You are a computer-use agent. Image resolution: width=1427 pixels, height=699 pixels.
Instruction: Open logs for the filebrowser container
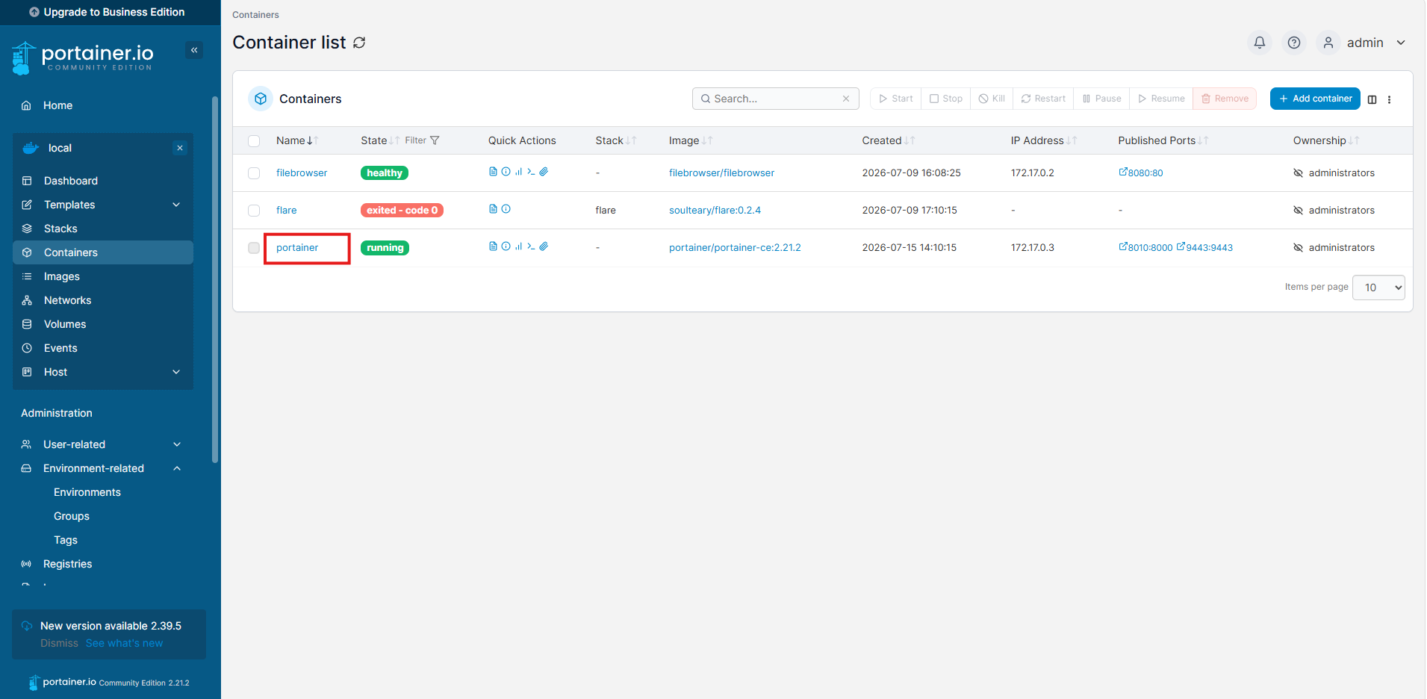[x=493, y=172]
